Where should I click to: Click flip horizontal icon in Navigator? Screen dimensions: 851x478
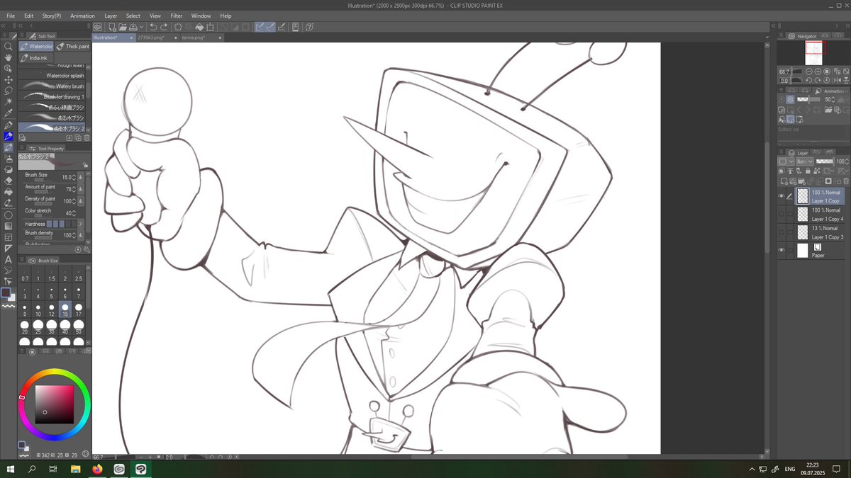(837, 81)
